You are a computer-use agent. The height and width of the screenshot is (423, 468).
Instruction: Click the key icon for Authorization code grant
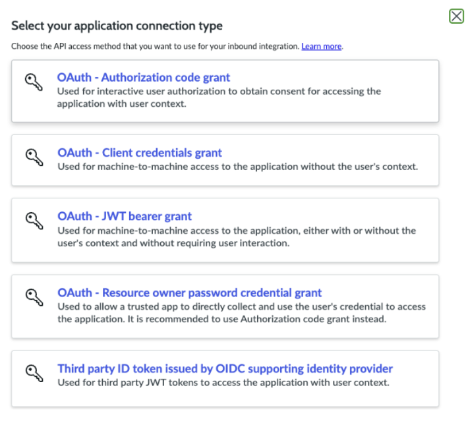[x=34, y=82]
